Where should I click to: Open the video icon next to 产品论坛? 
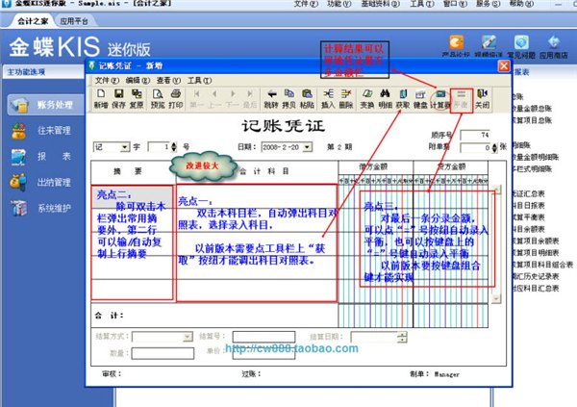[489, 46]
